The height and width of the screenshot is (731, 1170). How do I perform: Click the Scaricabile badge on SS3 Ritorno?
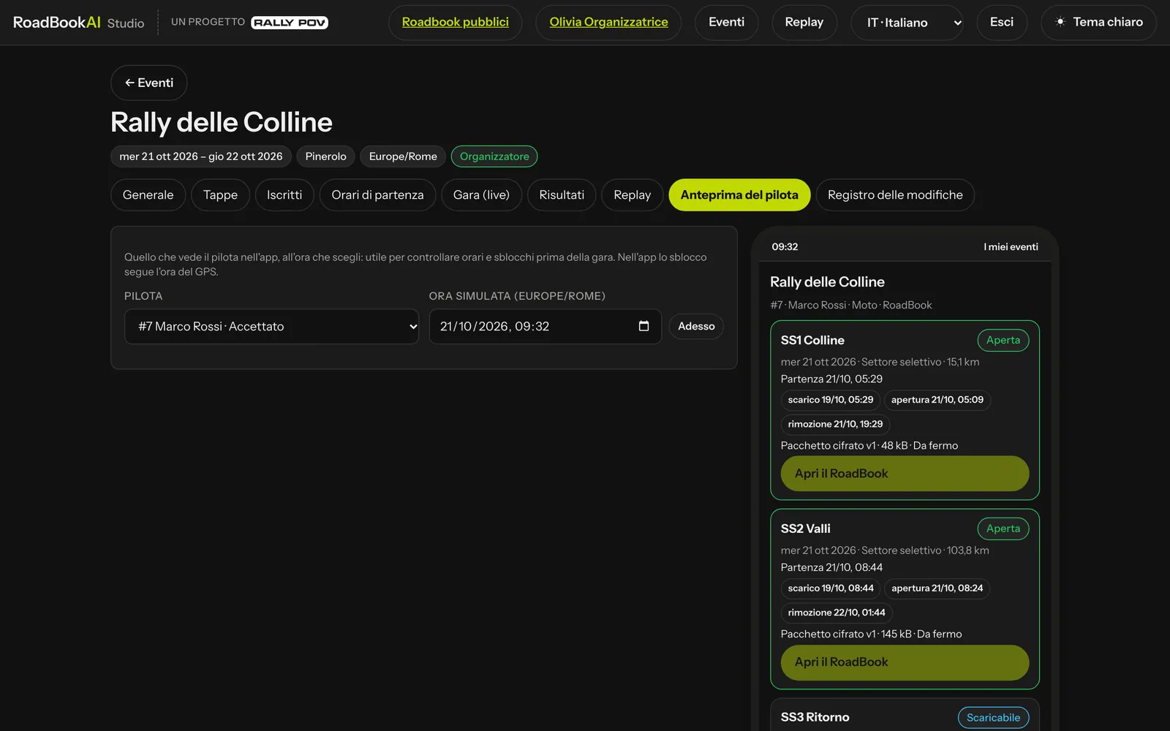(x=993, y=718)
